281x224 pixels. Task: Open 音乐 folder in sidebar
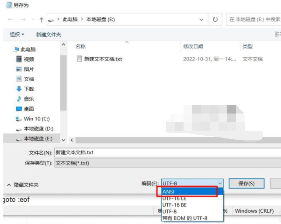(25, 99)
